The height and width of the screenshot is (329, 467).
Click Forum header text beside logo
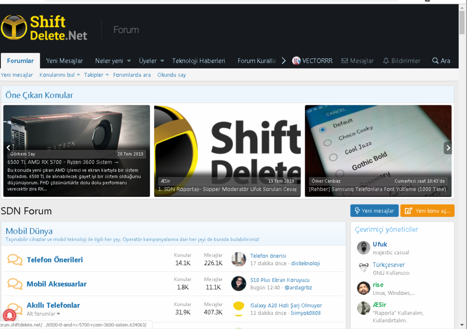(x=126, y=30)
